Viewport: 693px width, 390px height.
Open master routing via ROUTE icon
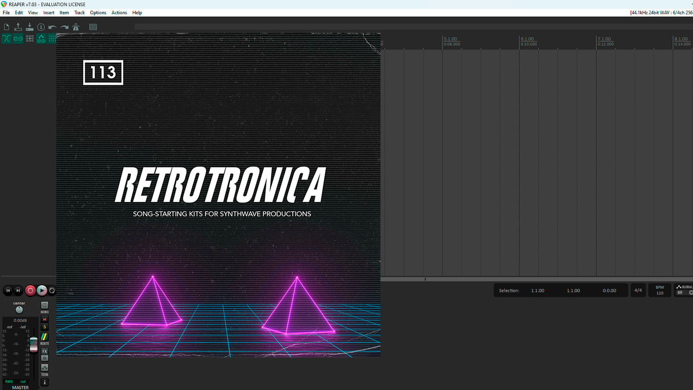pyautogui.click(x=45, y=337)
